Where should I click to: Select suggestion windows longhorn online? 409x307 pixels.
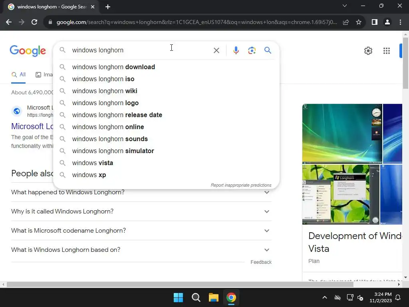coord(166,127)
